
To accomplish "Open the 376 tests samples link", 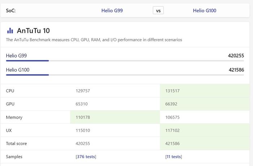I will [86, 157].
